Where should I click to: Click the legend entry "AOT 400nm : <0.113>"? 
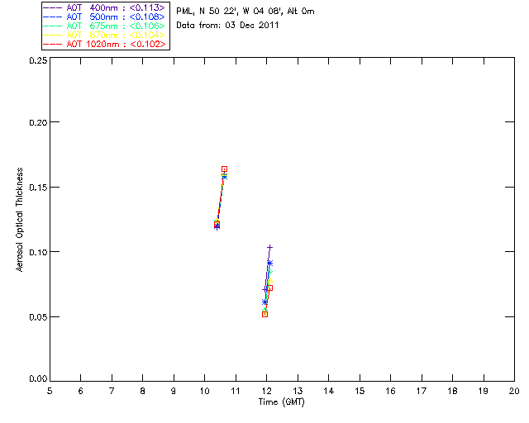105,7
